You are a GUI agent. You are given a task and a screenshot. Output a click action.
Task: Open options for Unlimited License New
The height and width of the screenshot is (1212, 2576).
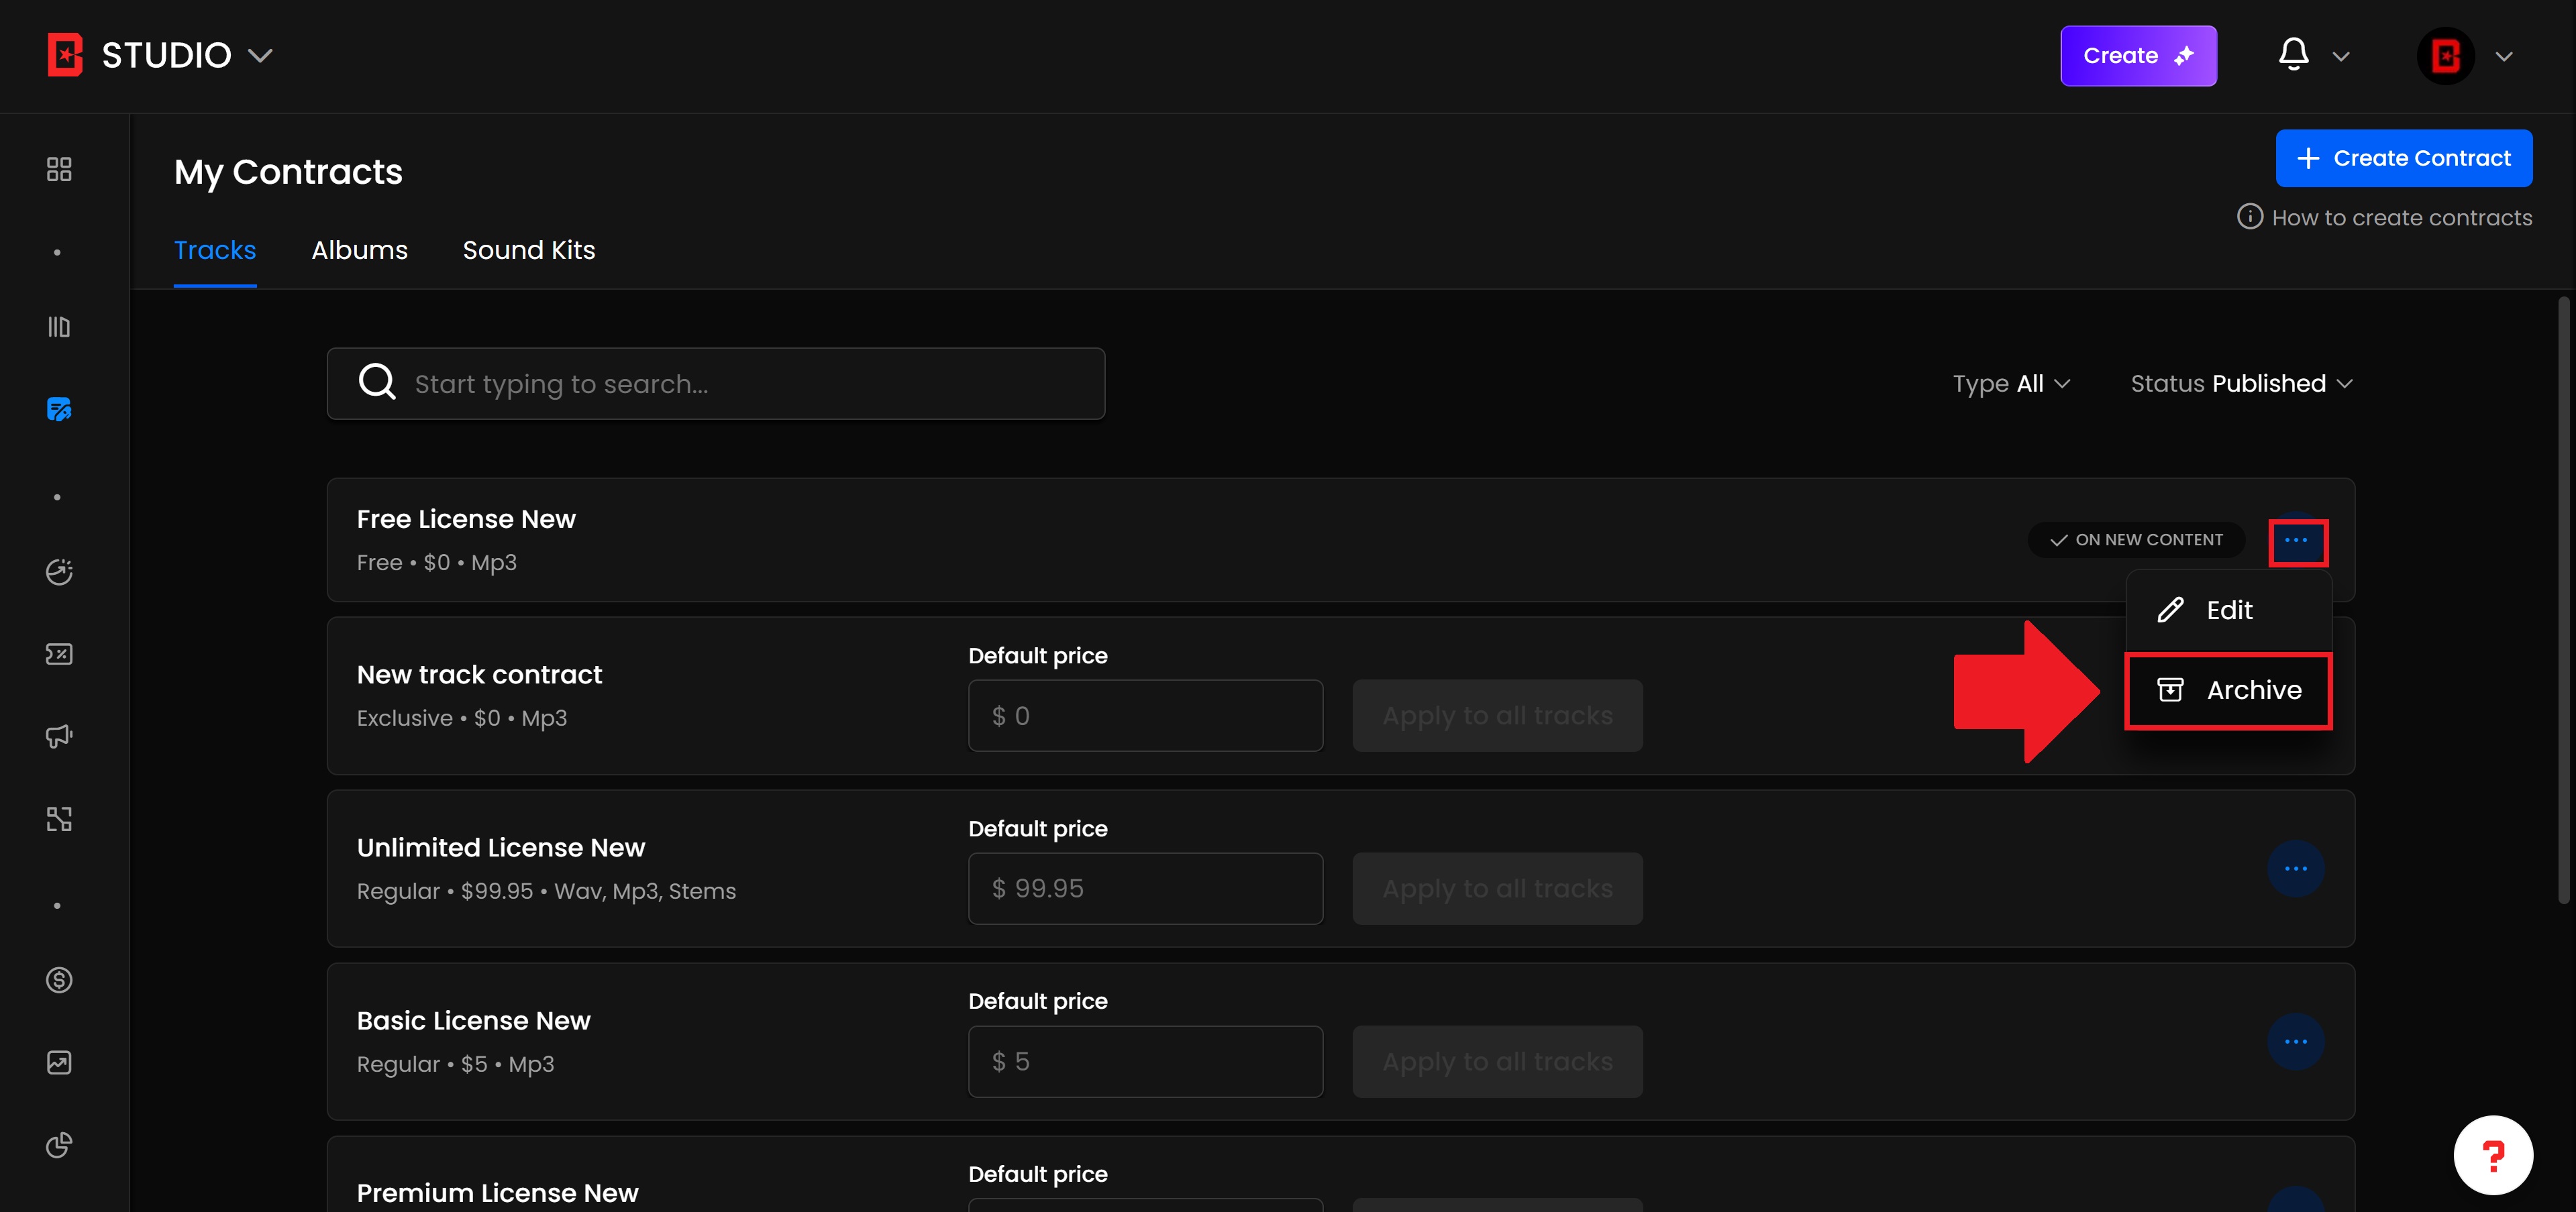click(x=2295, y=869)
